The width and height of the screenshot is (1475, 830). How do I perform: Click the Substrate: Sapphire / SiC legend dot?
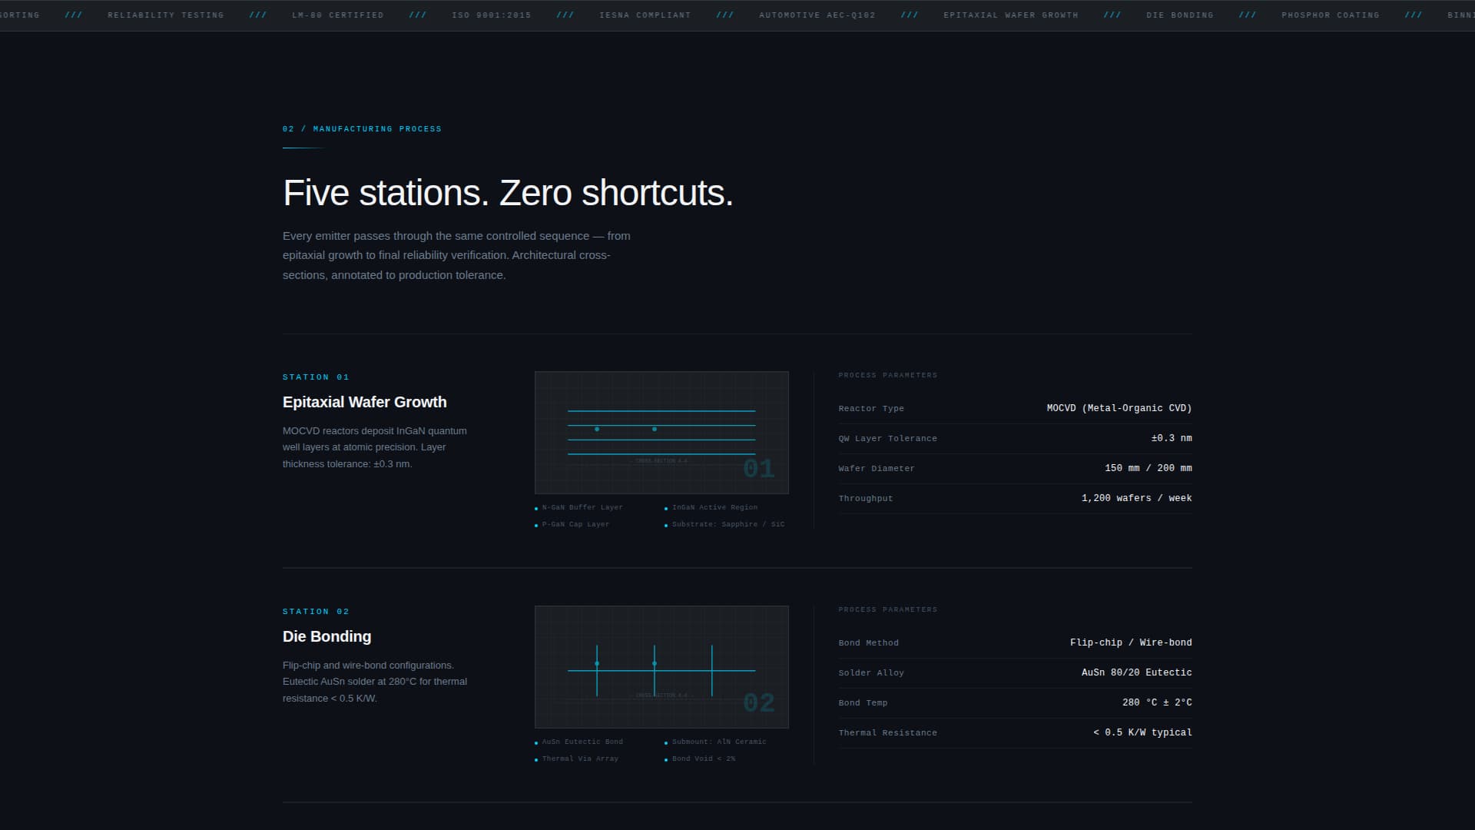(x=666, y=524)
